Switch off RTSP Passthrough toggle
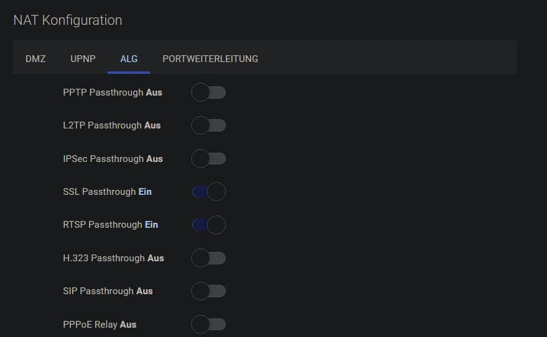 (208, 225)
